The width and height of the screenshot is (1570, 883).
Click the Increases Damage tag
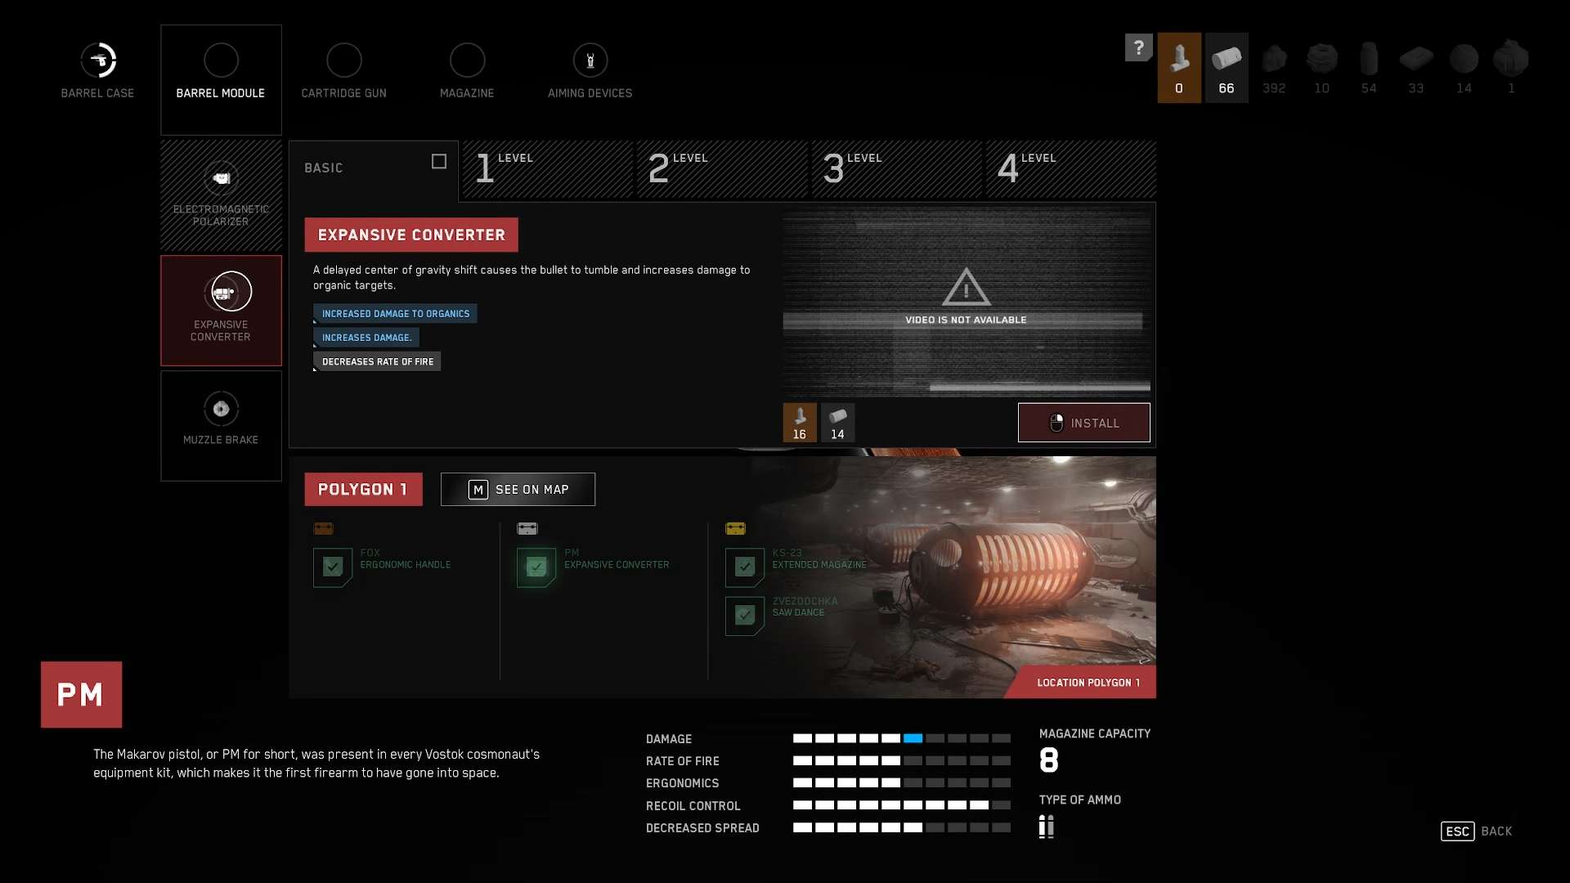click(x=366, y=337)
